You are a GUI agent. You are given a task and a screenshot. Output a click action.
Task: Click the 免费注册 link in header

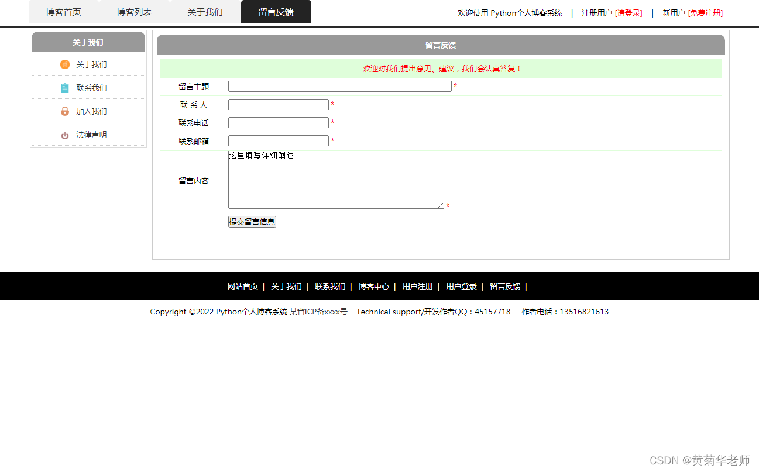coord(705,13)
